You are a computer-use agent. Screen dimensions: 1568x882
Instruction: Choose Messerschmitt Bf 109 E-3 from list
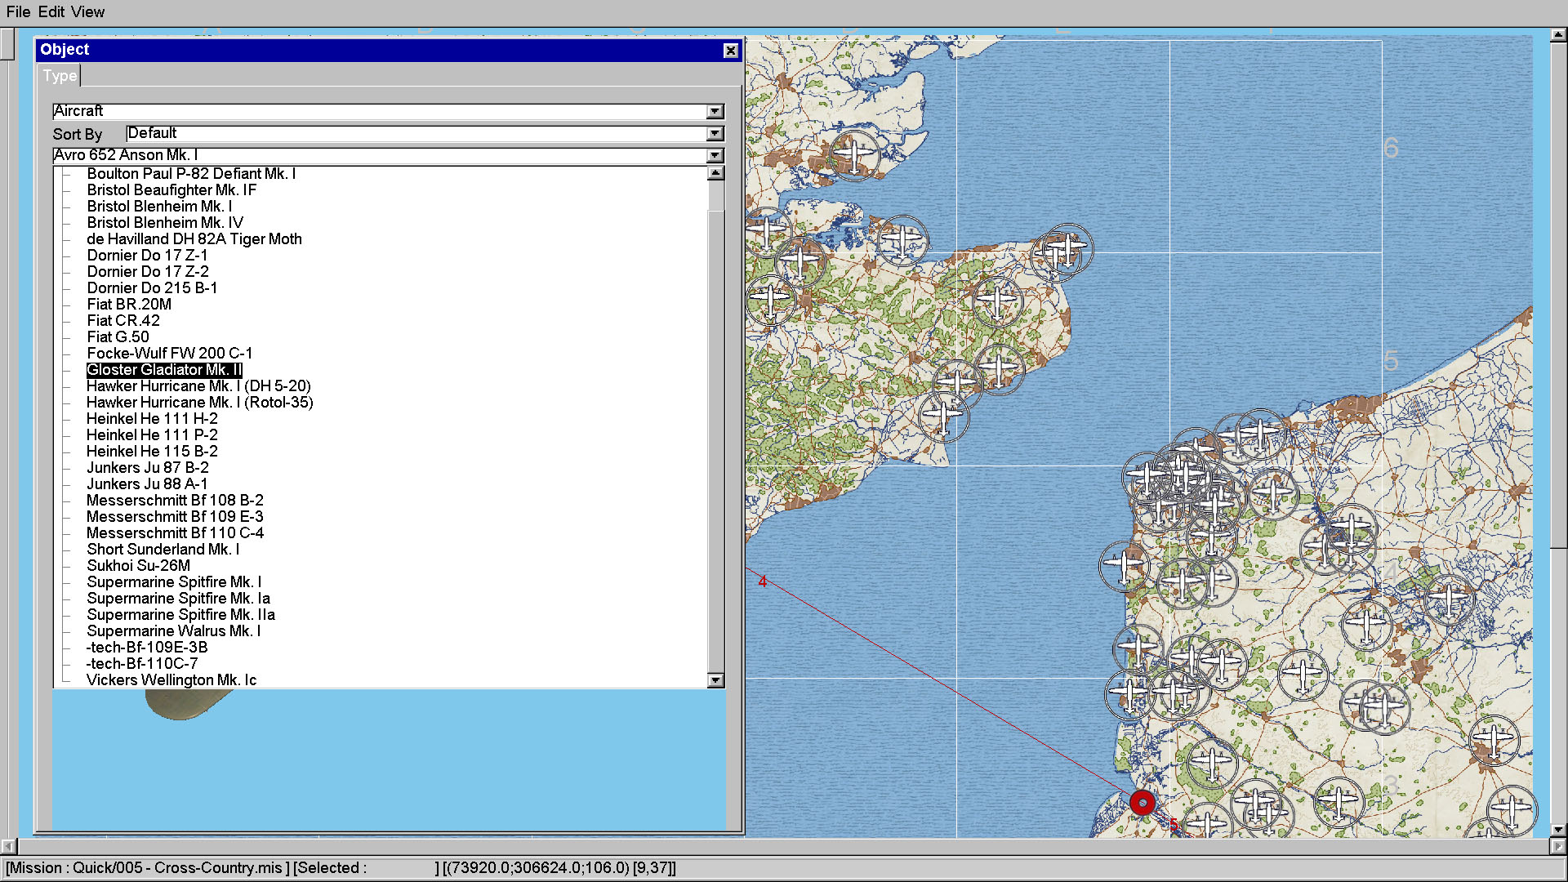(175, 517)
